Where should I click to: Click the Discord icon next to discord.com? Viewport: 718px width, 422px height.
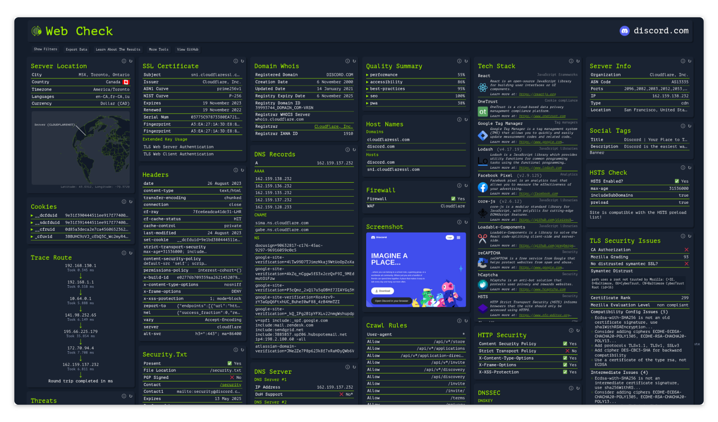625,30
